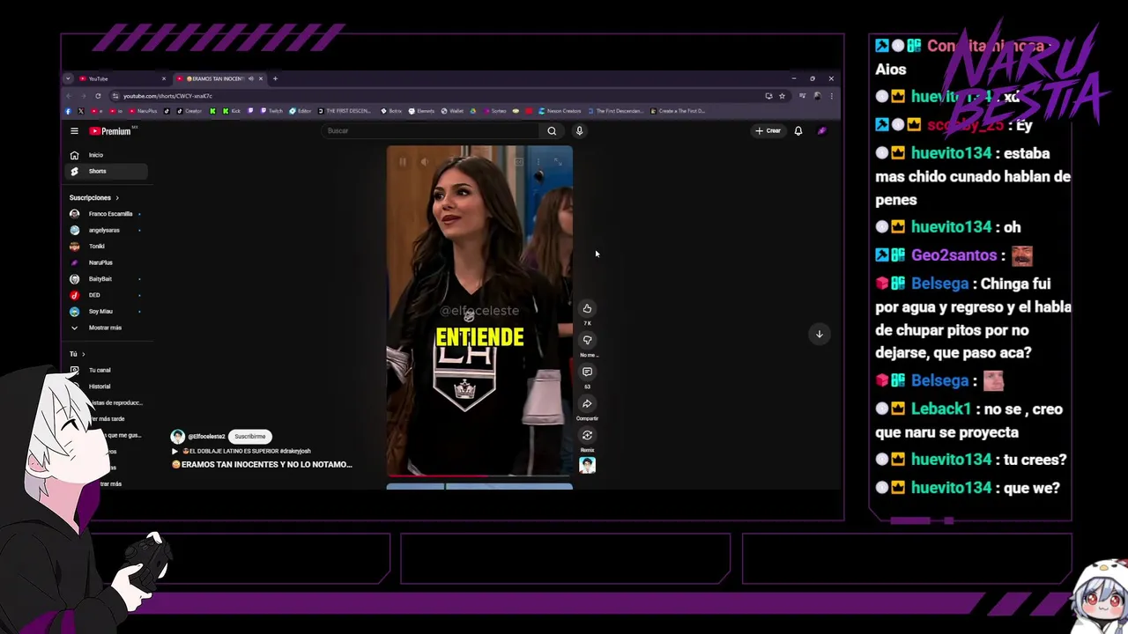Expand the short to fullscreen
1128x634 pixels.
point(557,161)
